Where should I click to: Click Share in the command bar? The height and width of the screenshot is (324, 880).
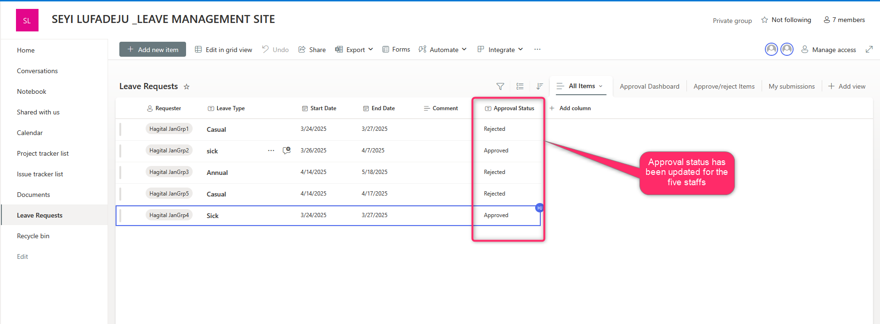(312, 49)
